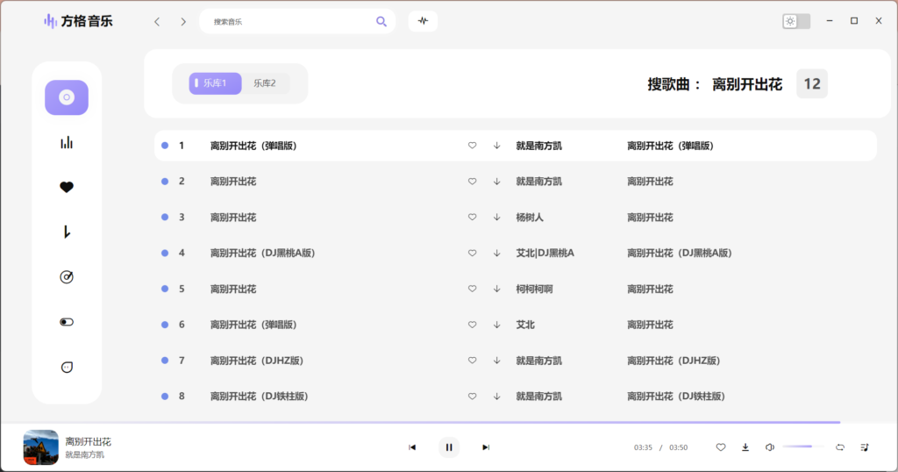Image resolution: width=898 pixels, height=472 pixels.
Task: Favorite song 3 by 杨树人
Action: click(472, 217)
